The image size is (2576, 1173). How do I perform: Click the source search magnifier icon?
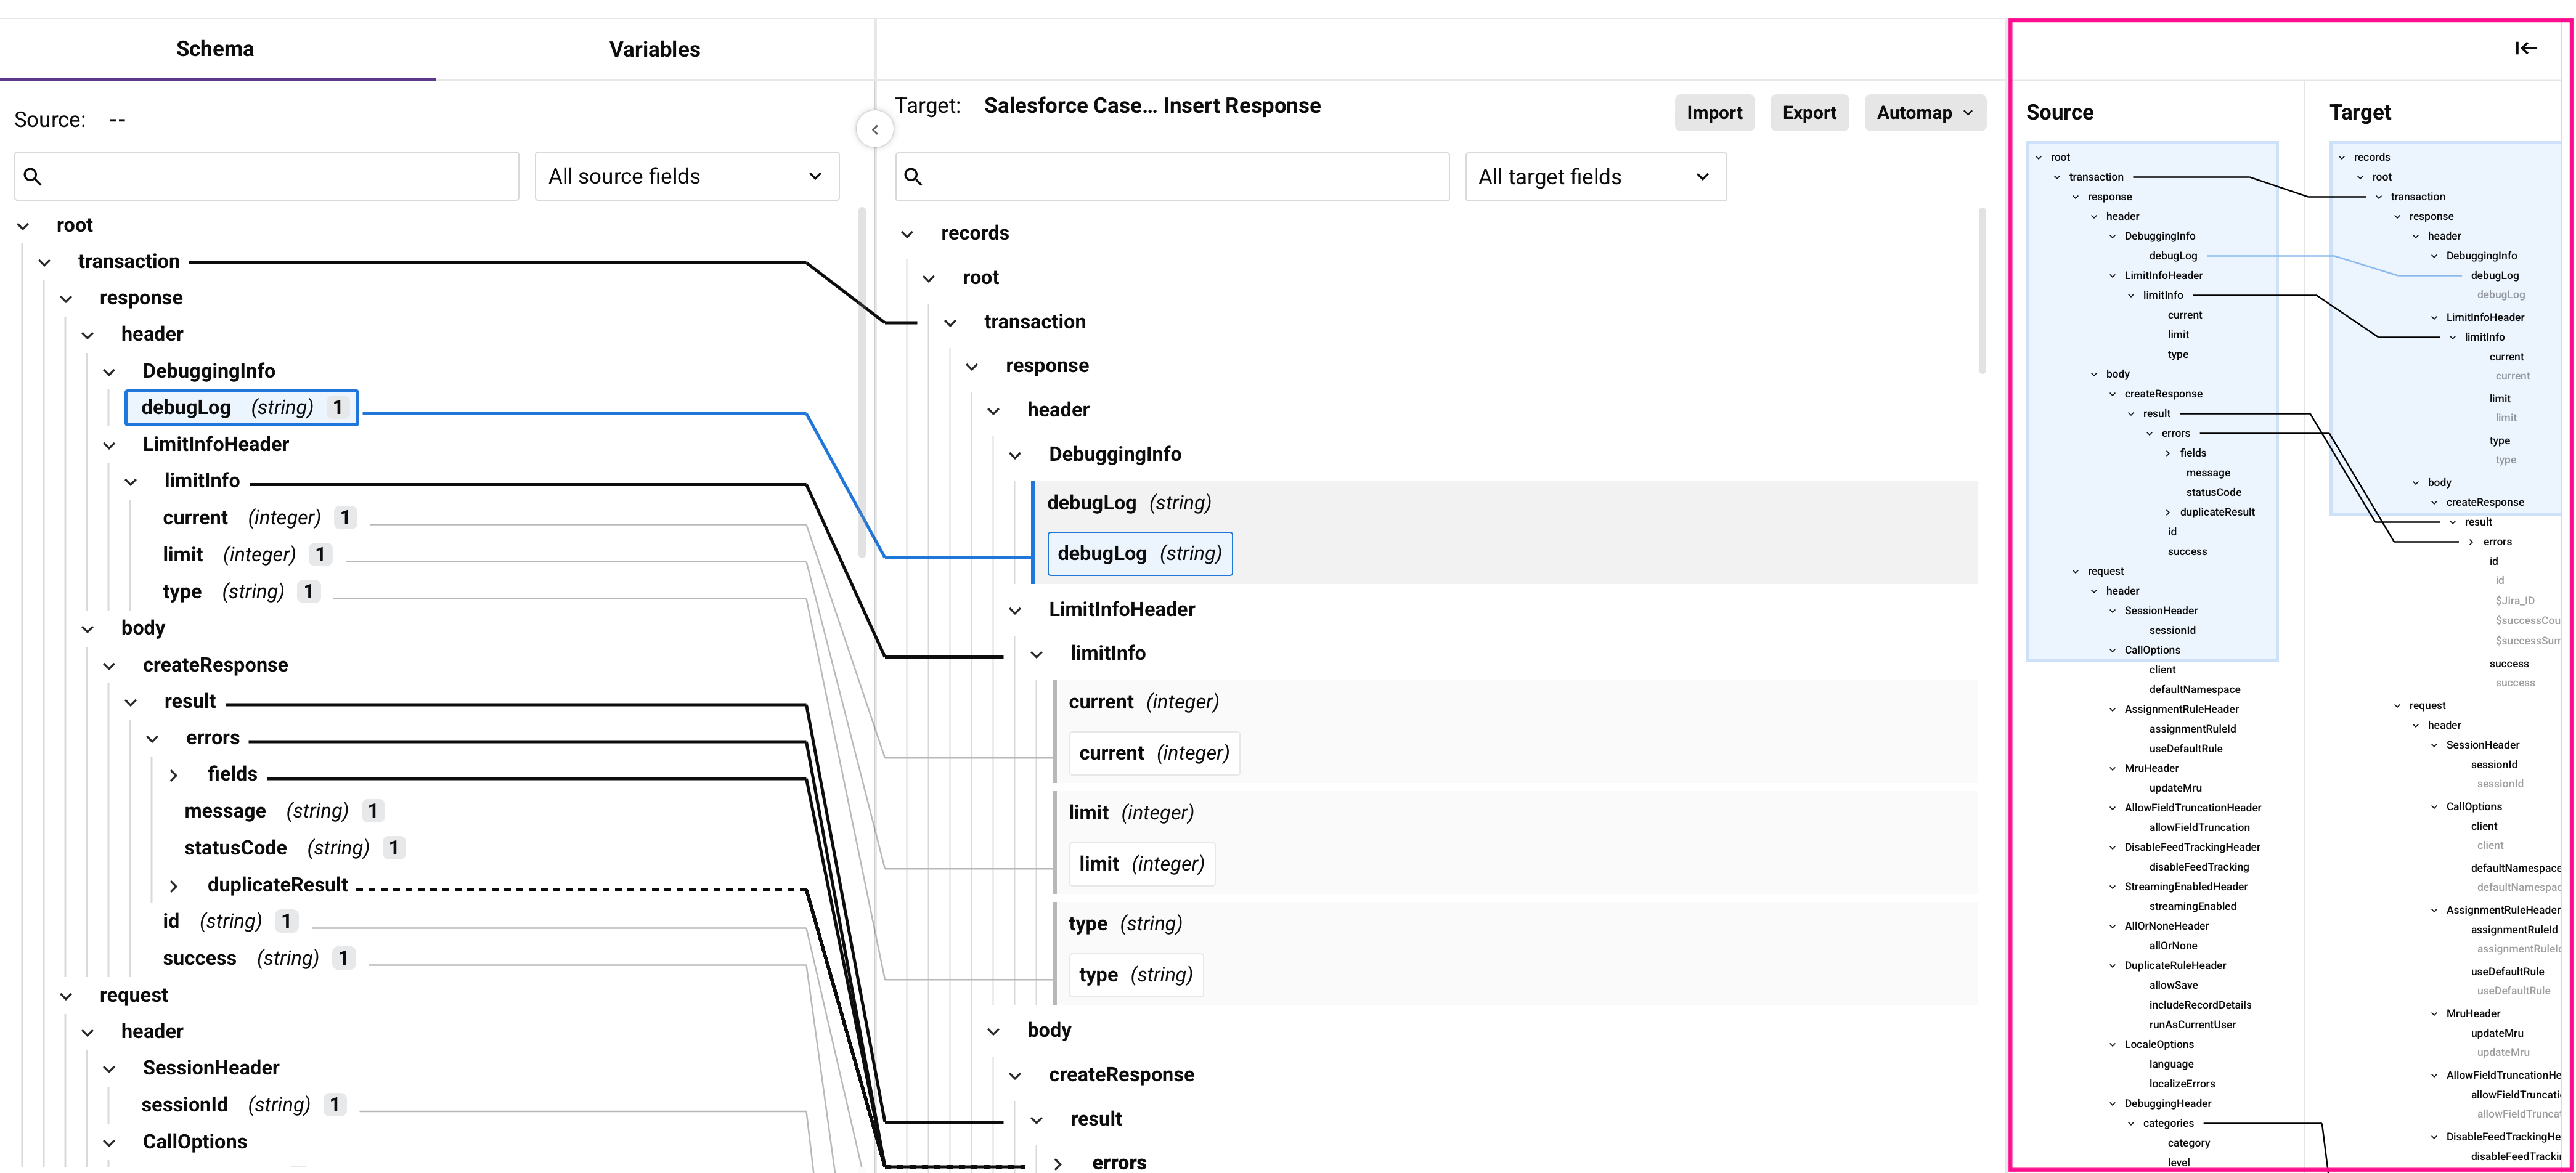pos(33,177)
